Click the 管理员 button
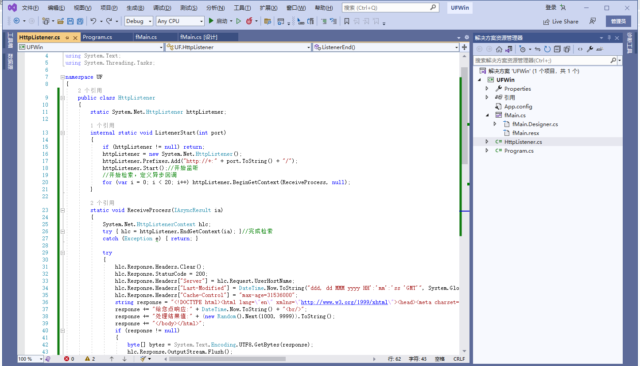The width and height of the screenshot is (640, 366). tap(618, 21)
